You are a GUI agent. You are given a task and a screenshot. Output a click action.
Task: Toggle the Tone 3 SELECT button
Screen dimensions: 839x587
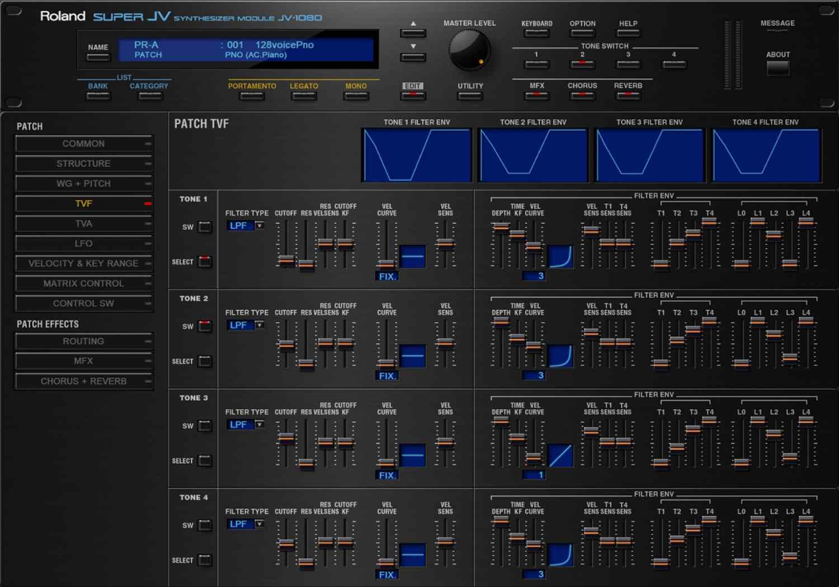point(204,461)
